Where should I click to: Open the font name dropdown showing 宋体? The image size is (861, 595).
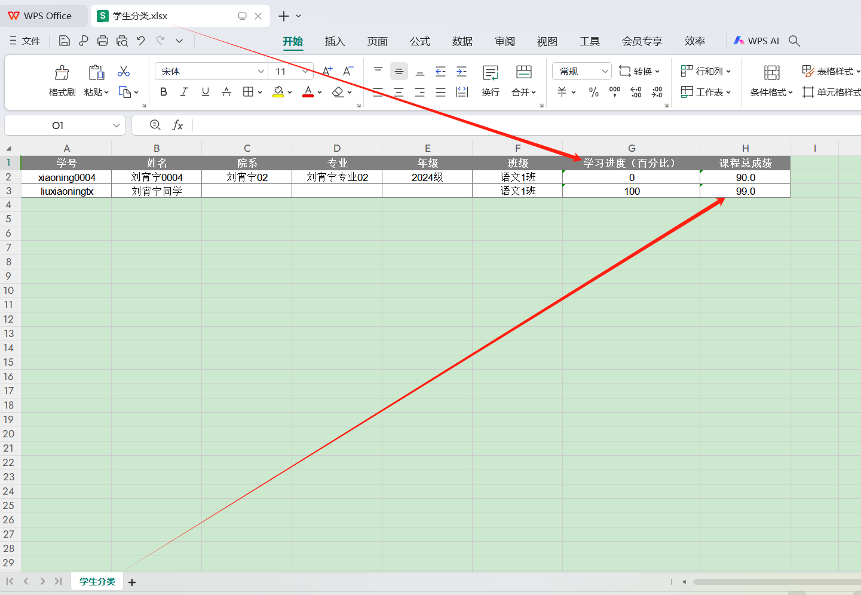click(x=261, y=71)
